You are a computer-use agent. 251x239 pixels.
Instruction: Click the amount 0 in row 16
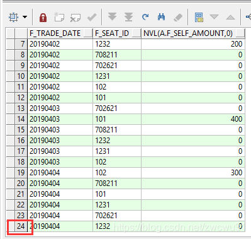click(x=240, y=141)
